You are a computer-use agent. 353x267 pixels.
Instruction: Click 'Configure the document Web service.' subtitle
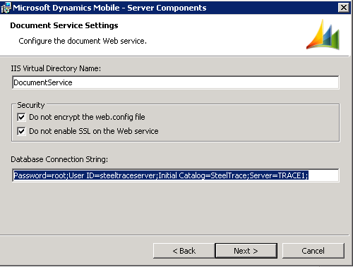click(x=83, y=41)
